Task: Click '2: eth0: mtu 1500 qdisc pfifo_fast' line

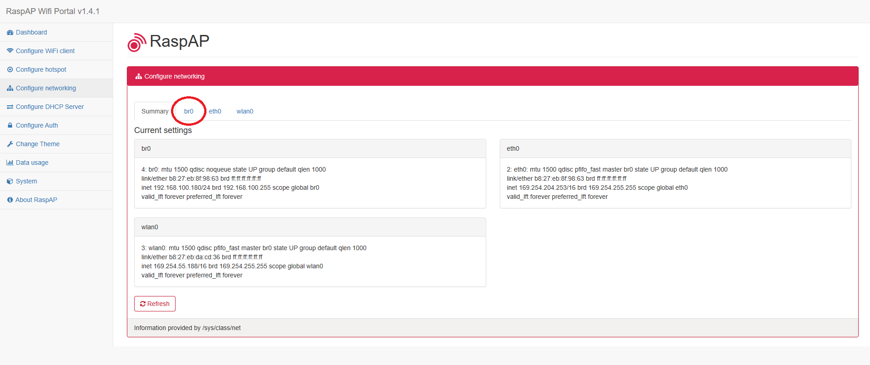Action: pos(617,169)
